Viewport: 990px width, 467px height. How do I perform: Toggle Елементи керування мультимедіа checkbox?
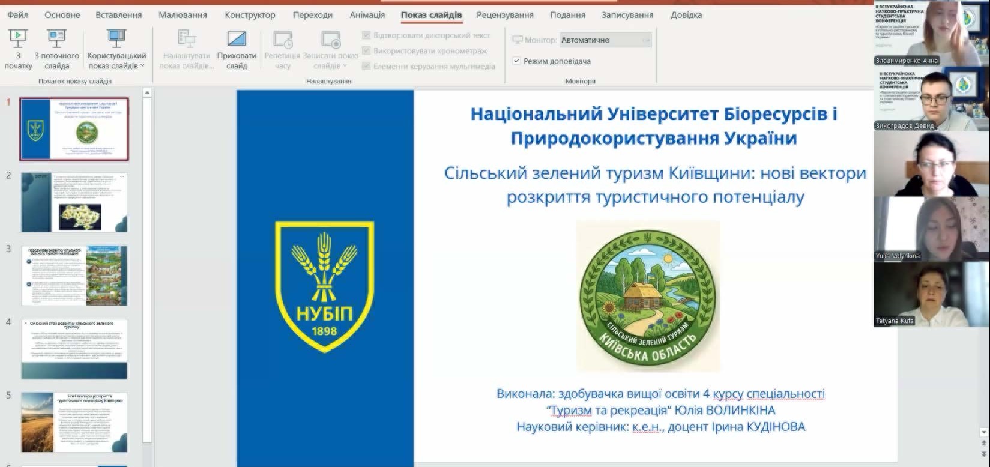tap(366, 66)
